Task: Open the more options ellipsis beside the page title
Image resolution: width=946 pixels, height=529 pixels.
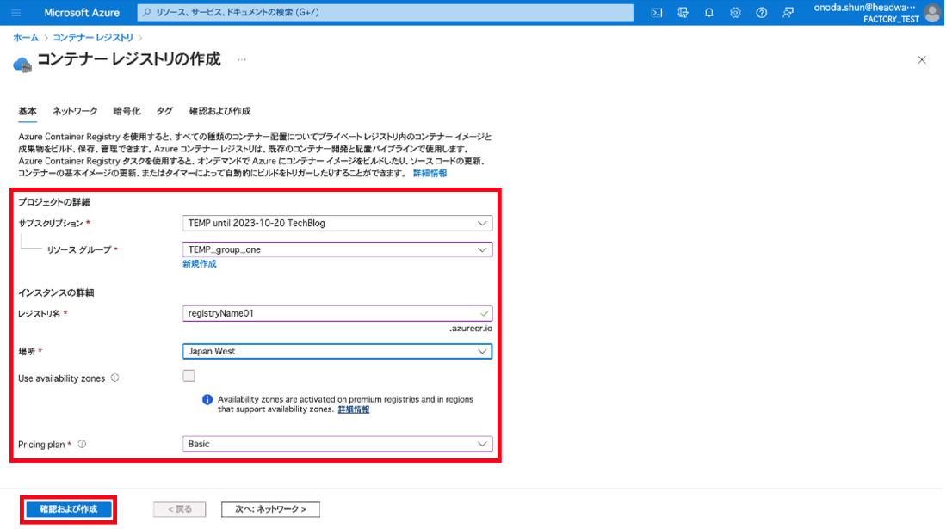Action: click(242, 59)
